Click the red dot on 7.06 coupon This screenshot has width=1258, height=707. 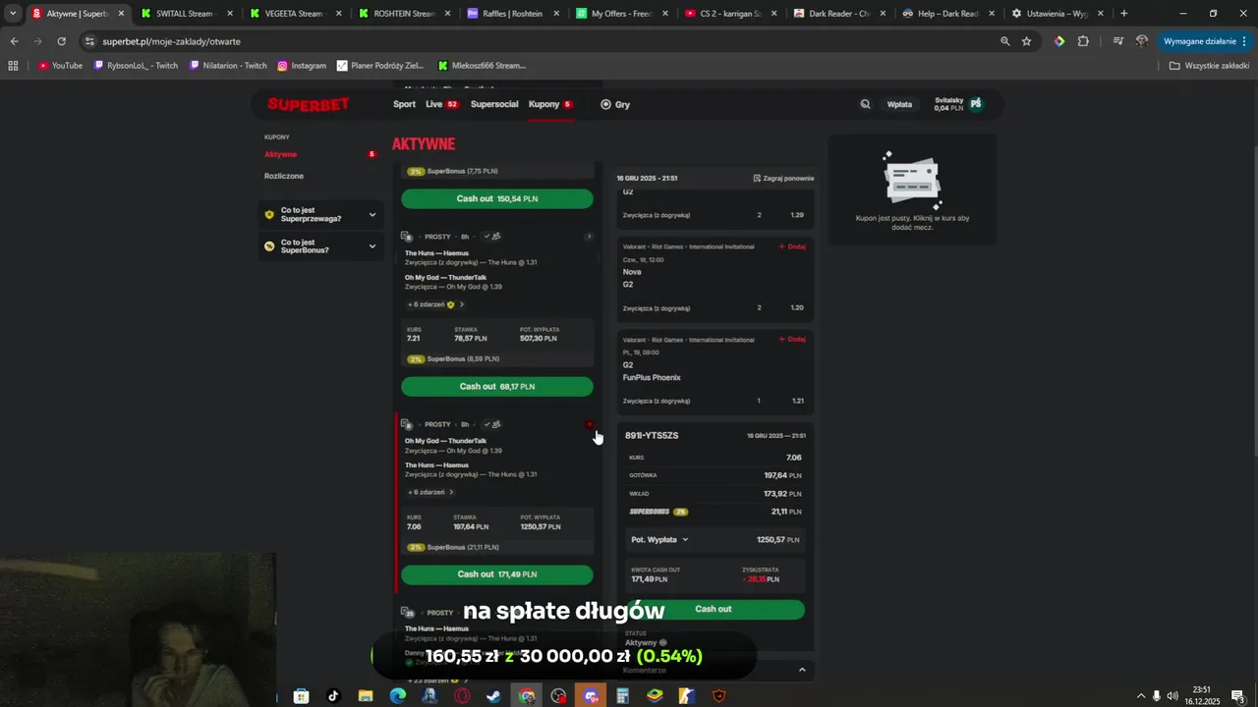point(589,424)
